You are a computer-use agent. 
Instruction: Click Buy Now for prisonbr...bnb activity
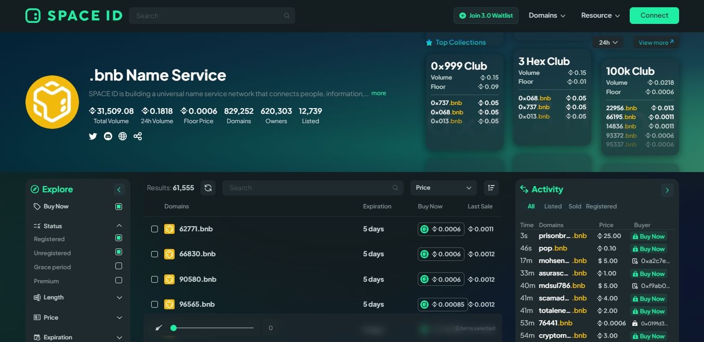(648, 236)
